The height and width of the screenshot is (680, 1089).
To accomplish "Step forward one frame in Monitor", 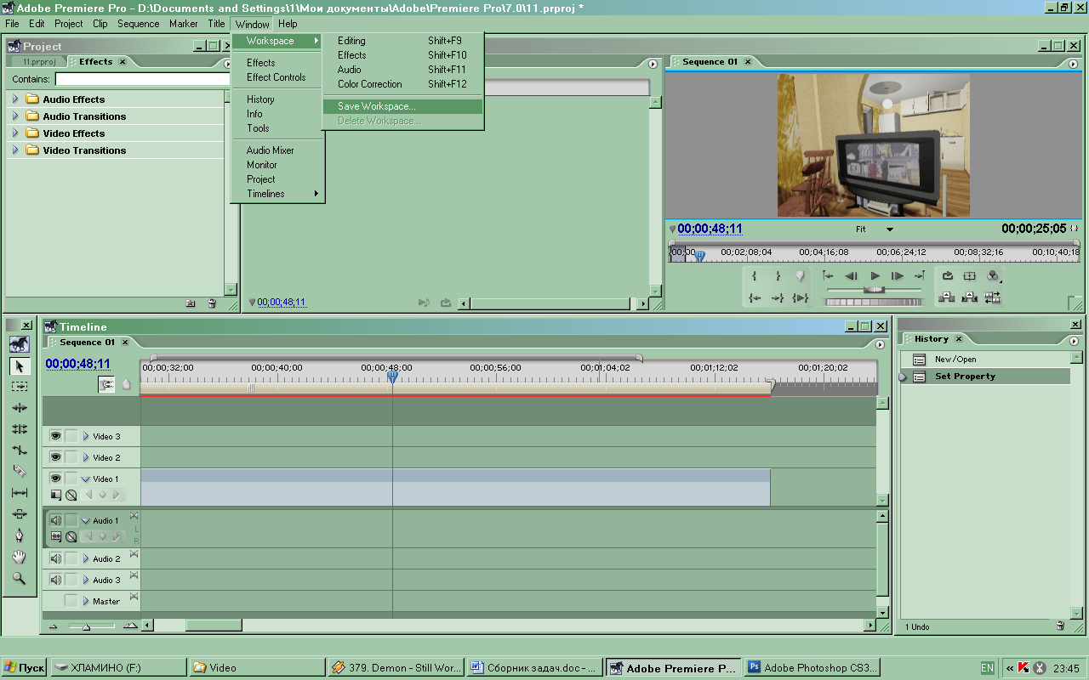I will point(898,276).
